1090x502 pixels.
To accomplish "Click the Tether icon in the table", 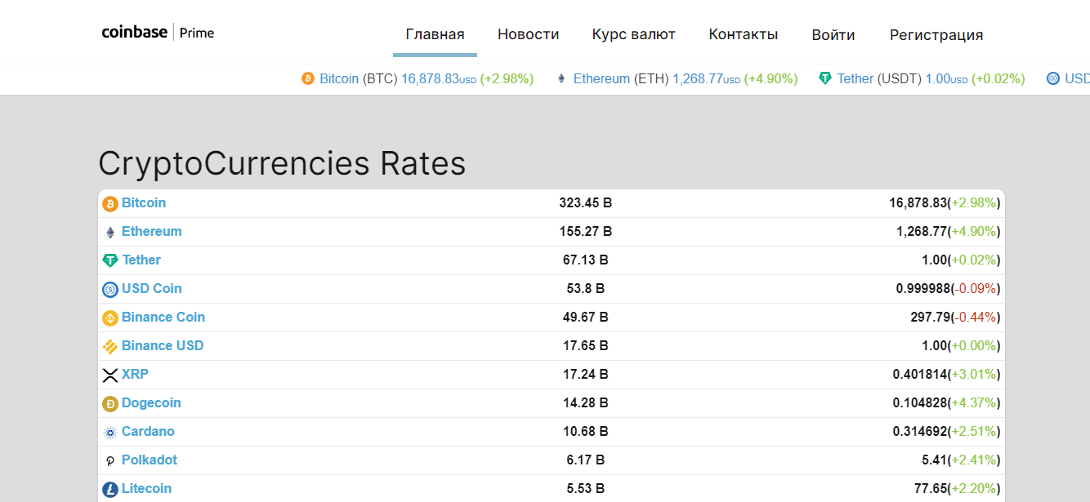I will (x=110, y=260).
